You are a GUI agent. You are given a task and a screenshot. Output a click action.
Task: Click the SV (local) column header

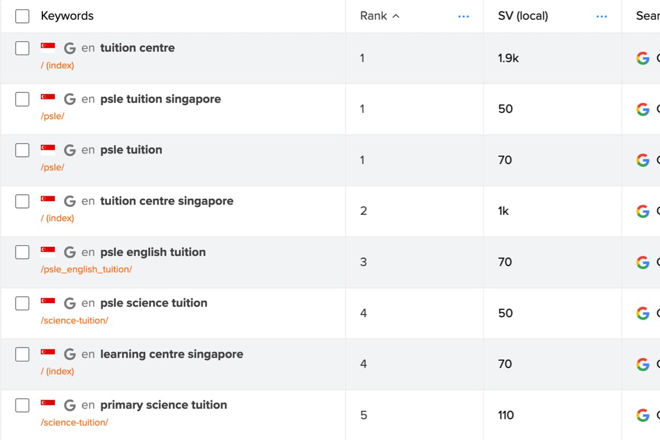pos(522,16)
